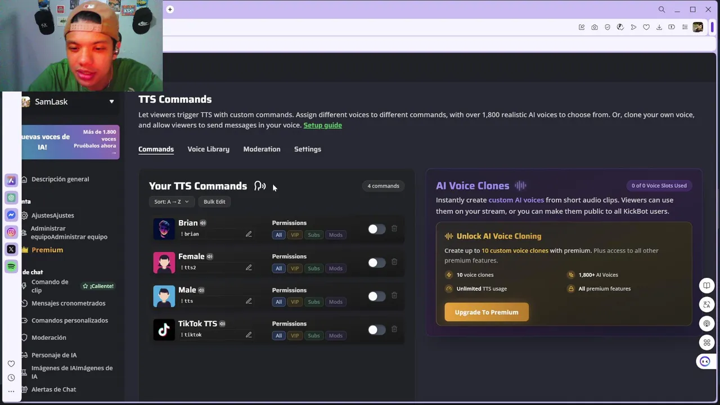Enable the Brian command toggle
Image resolution: width=720 pixels, height=405 pixels.
(x=376, y=229)
